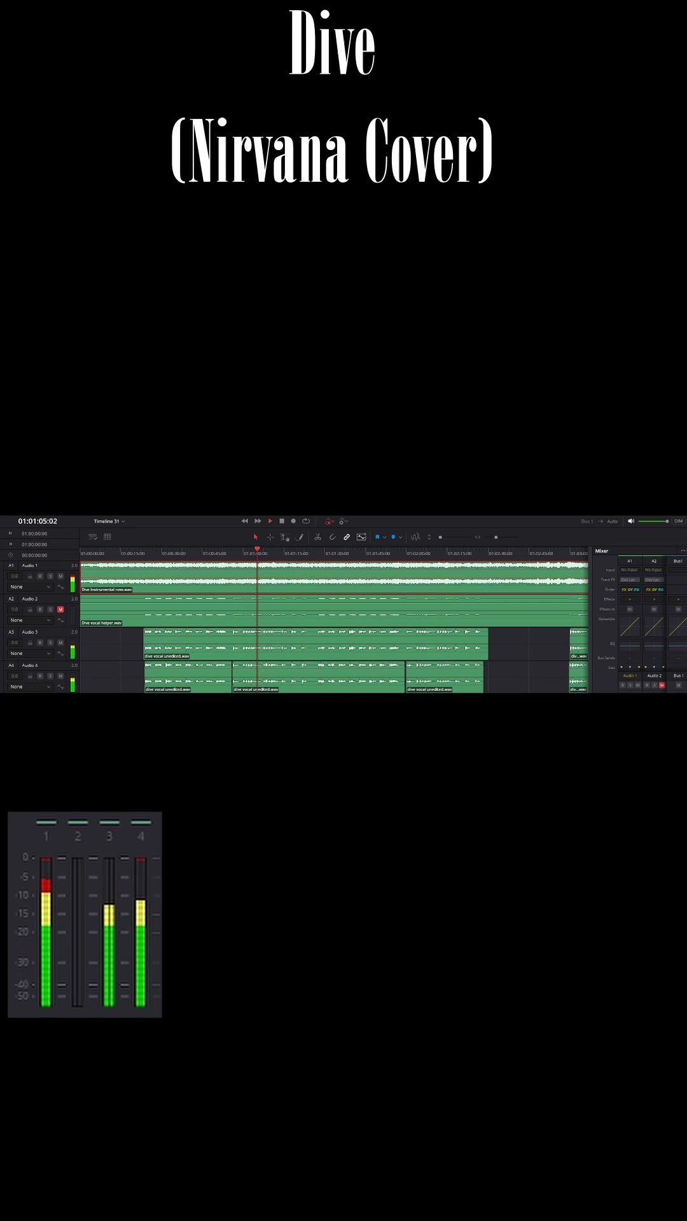Click the DIM button

click(678, 521)
